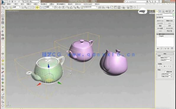Click the Redo arrow icon

click(19, 1)
